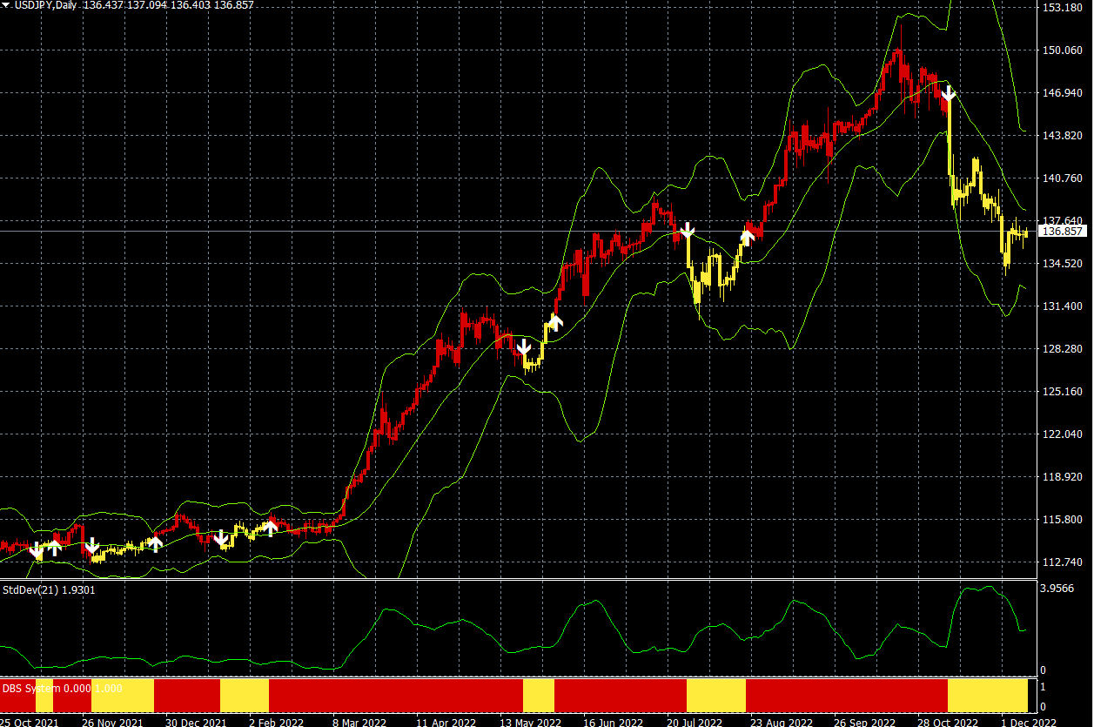Click the DBS System 0.000 1.000 label
Screen dimensions: 1094x727
(x=62, y=688)
